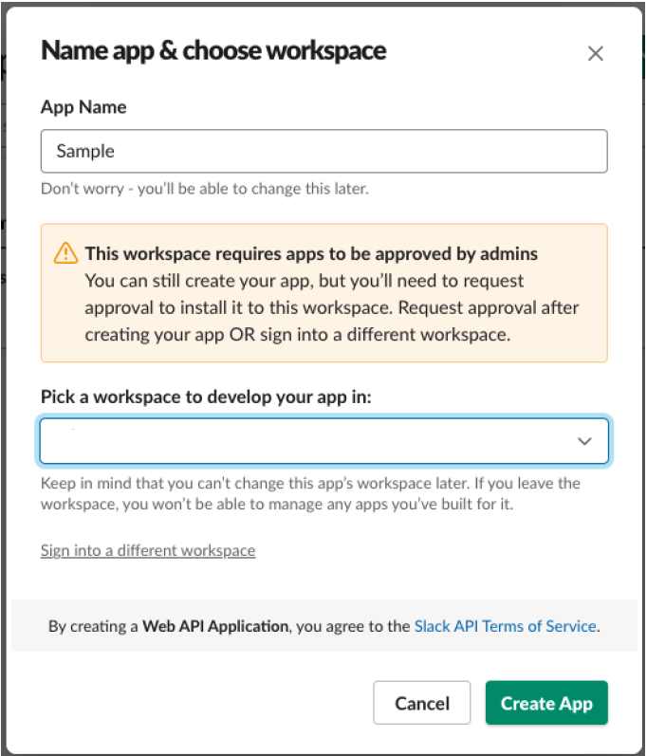Click the Name app & choose workspace heading
The width and height of the screenshot is (647, 756).
[213, 50]
